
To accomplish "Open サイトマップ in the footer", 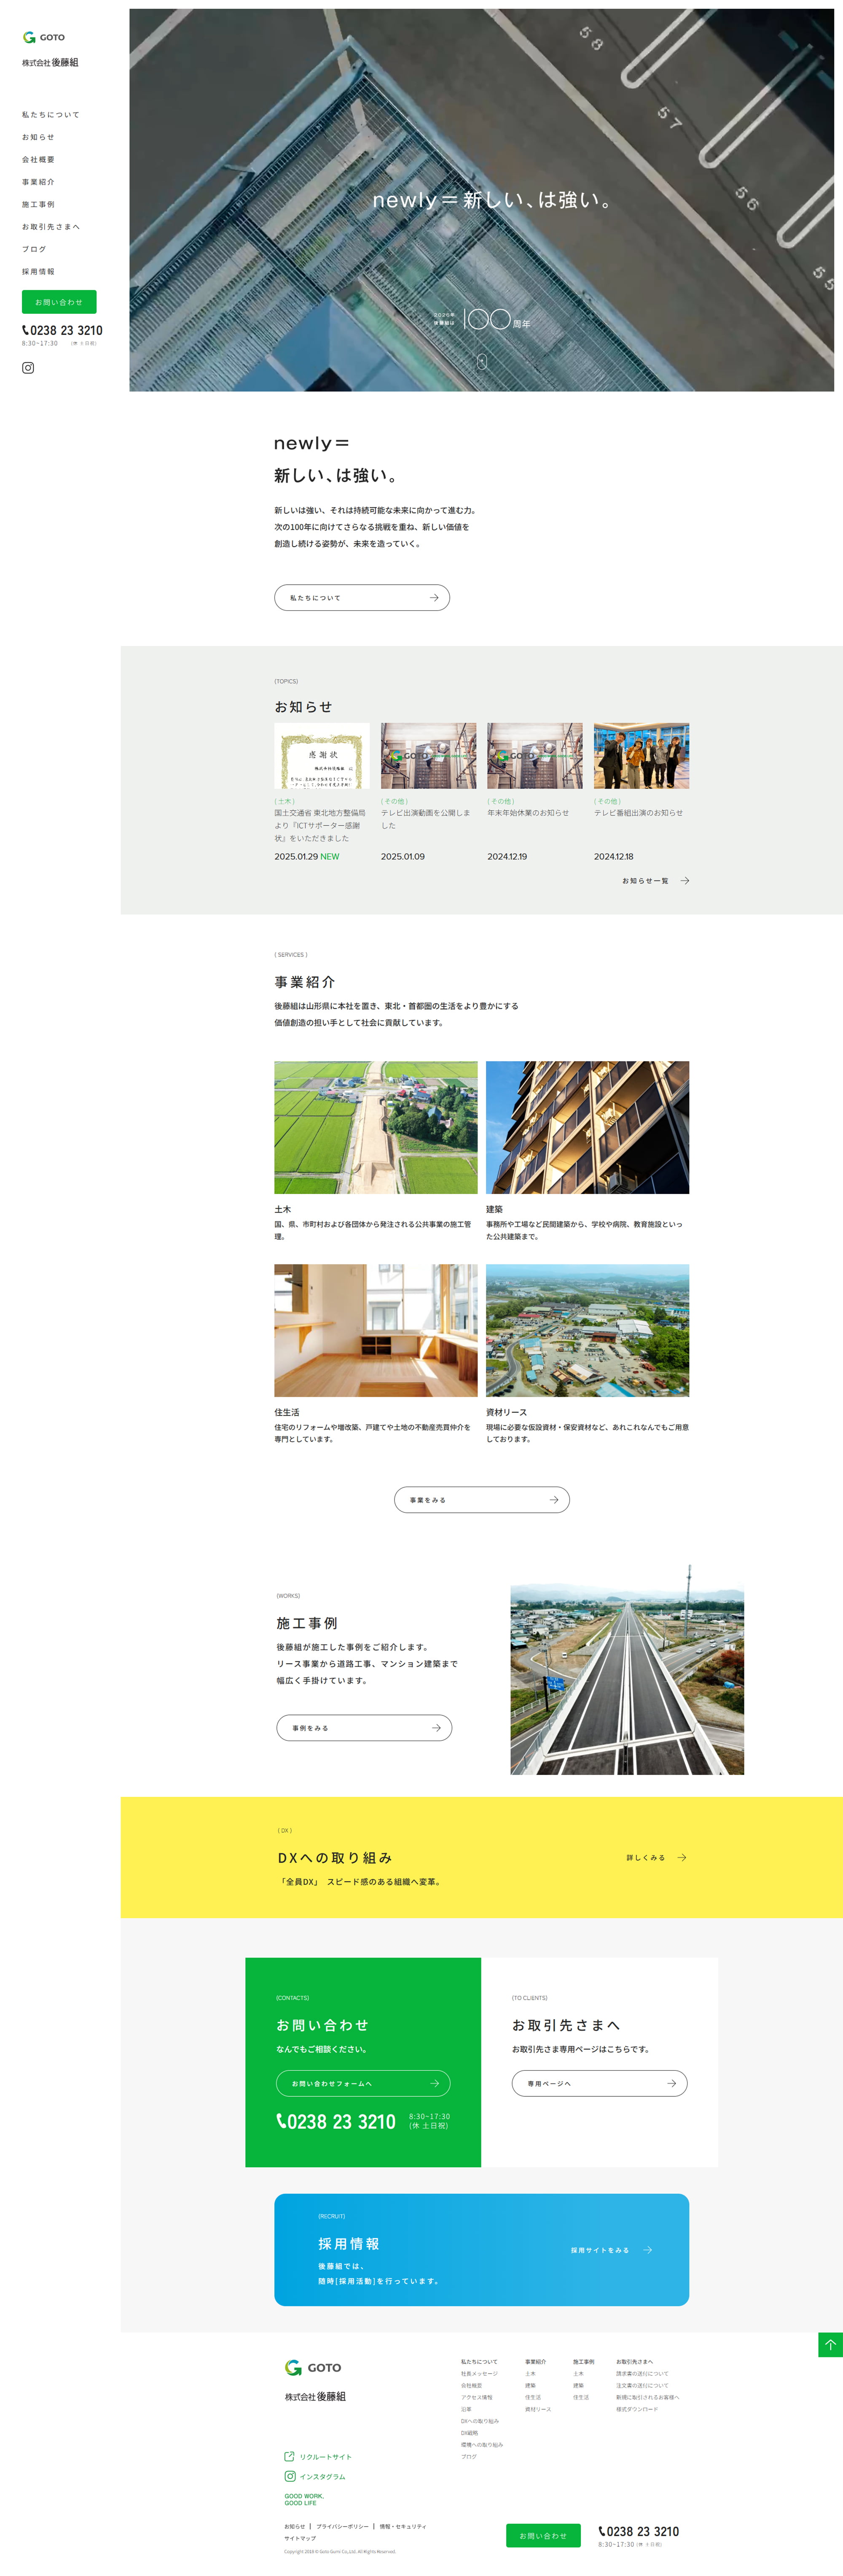I will 300,2538.
